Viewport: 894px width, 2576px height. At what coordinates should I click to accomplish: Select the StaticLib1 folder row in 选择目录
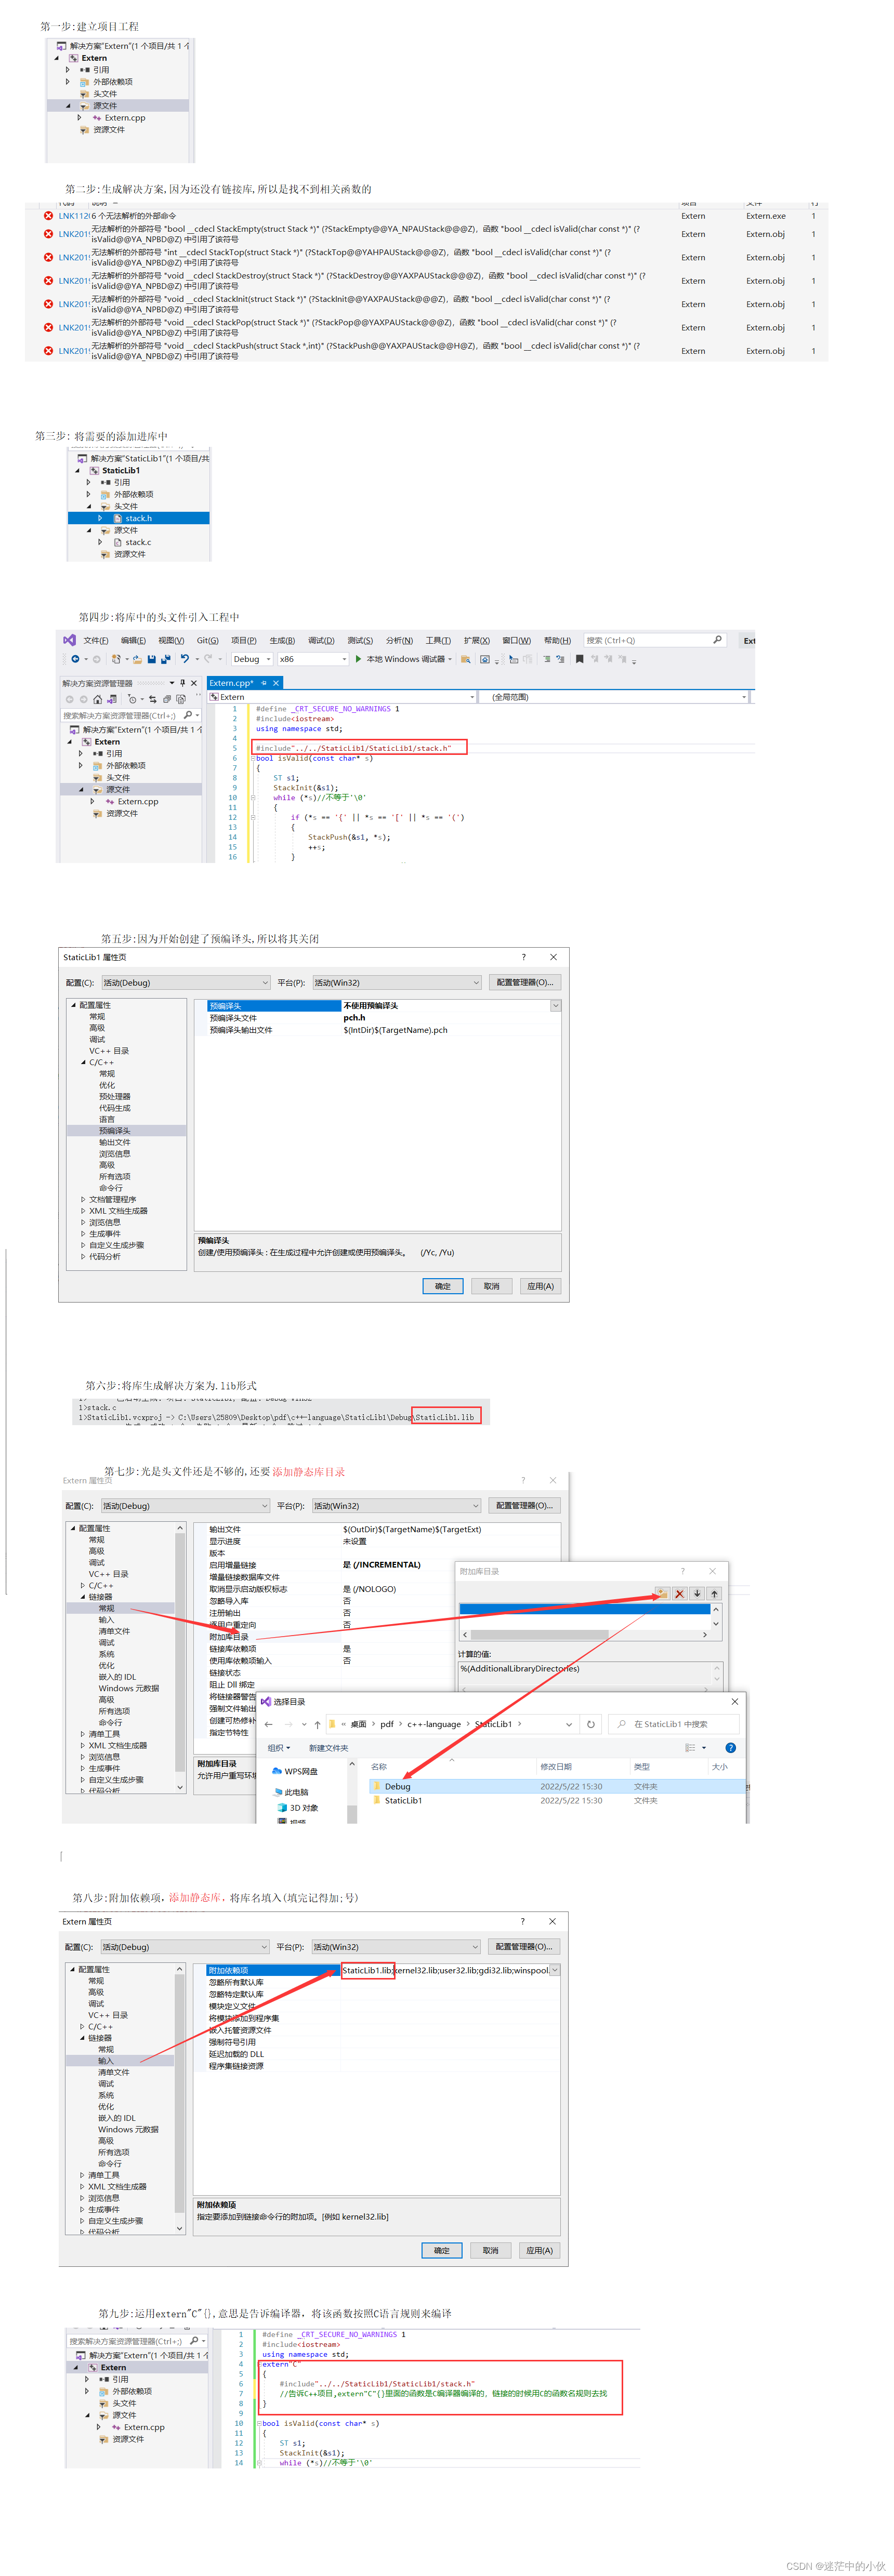coord(558,1800)
